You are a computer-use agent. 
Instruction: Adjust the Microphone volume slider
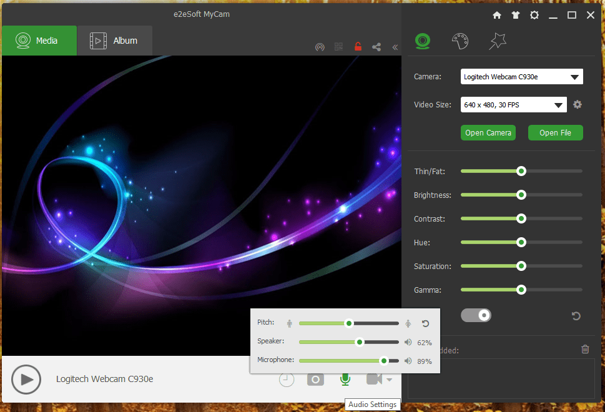(x=383, y=361)
